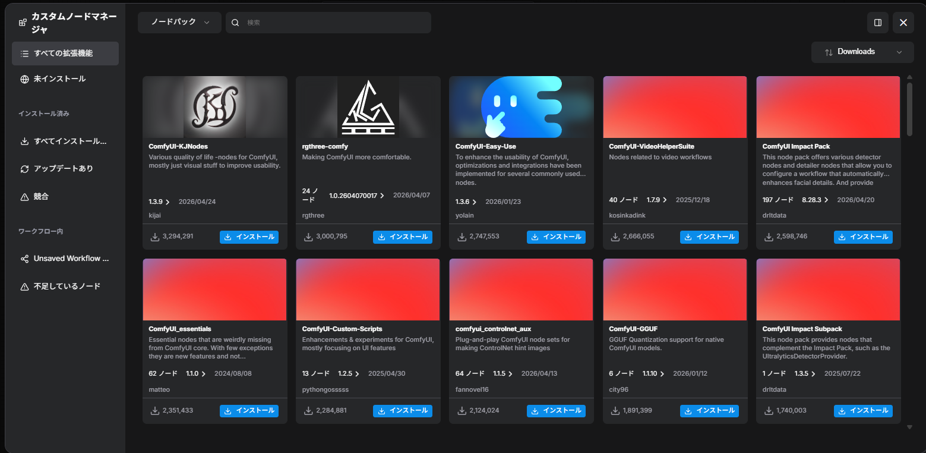
Task: Click the refresh icon beside アップデートあり
Action: [24, 169]
